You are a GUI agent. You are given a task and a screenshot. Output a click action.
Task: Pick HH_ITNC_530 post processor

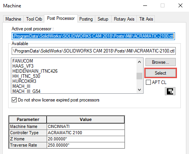click(26, 76)
